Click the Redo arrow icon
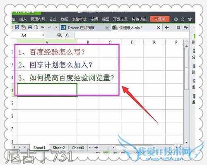Image resolution: width=207 pixels, height=165 pixels. pos(49,27)
